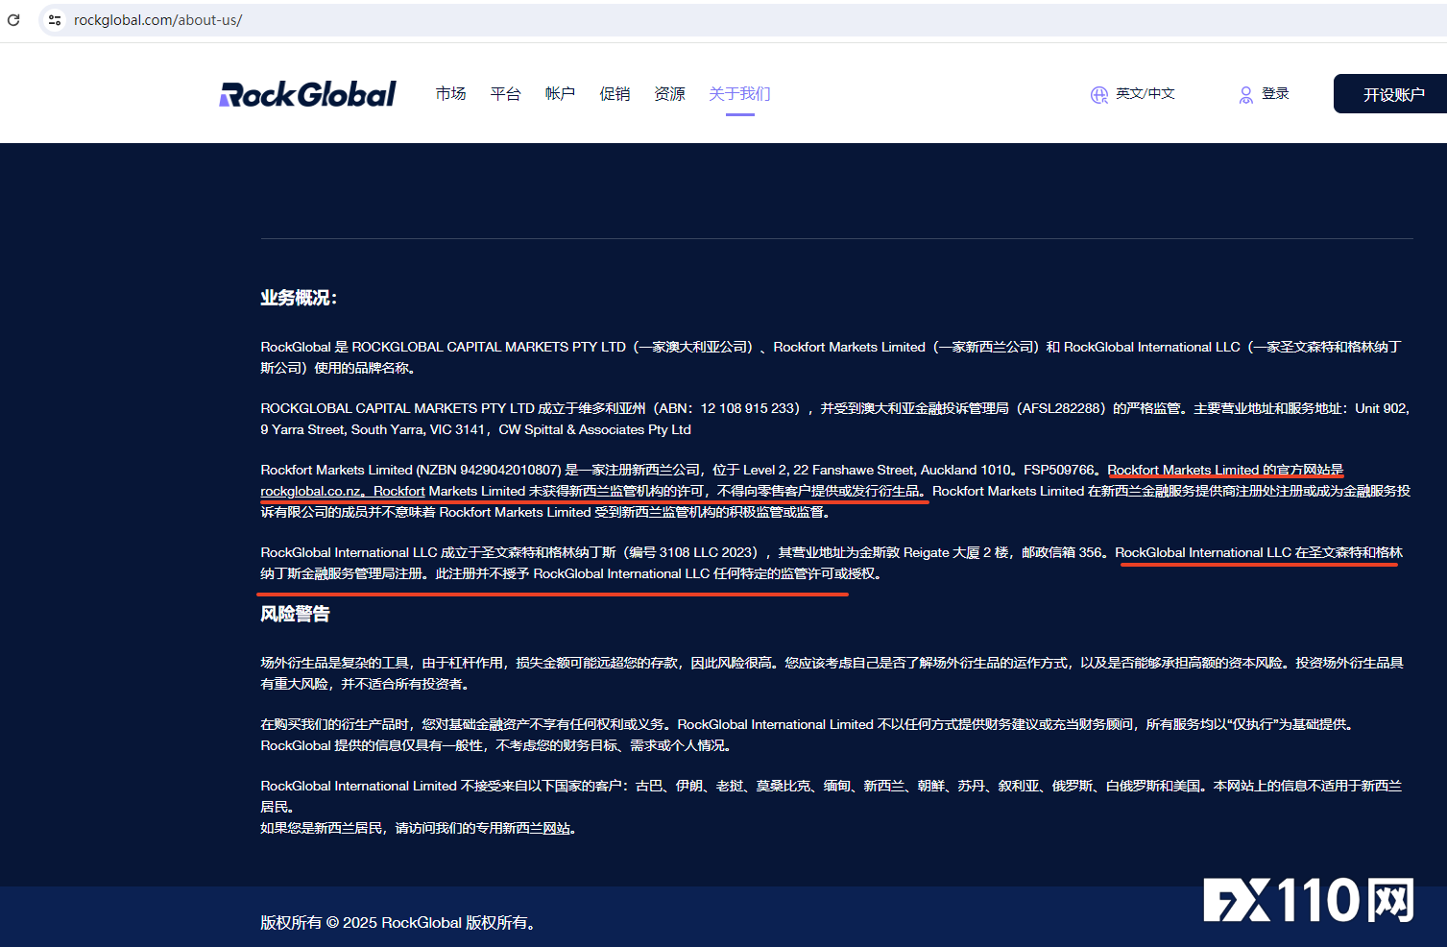Click the globe language icon
1447x947 pixels.
tap(1099, 94)
